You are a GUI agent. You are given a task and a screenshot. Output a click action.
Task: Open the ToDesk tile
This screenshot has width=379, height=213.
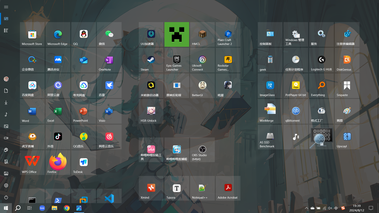(x=83, y=163)
